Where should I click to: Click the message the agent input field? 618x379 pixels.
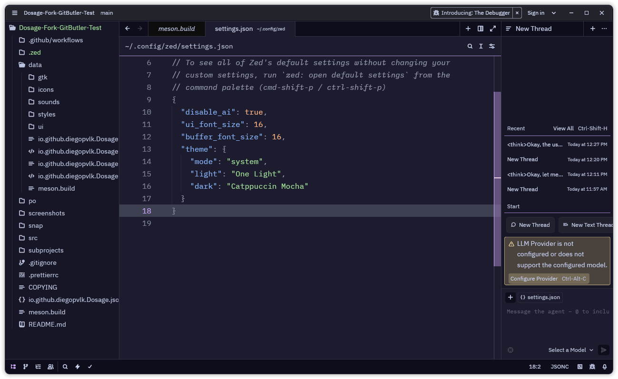557,311
